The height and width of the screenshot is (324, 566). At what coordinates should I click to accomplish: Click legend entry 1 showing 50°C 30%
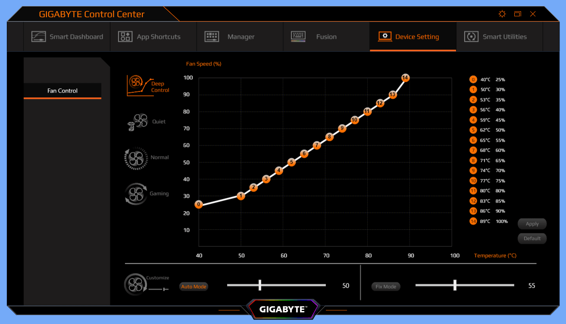tap(488, 90)
